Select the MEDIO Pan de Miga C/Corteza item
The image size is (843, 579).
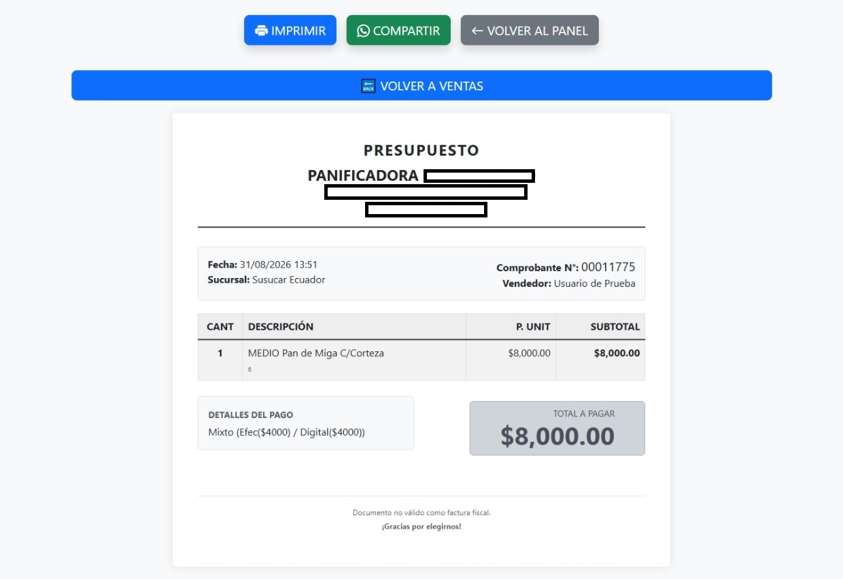pyautogui.click(x=316, y=353)
